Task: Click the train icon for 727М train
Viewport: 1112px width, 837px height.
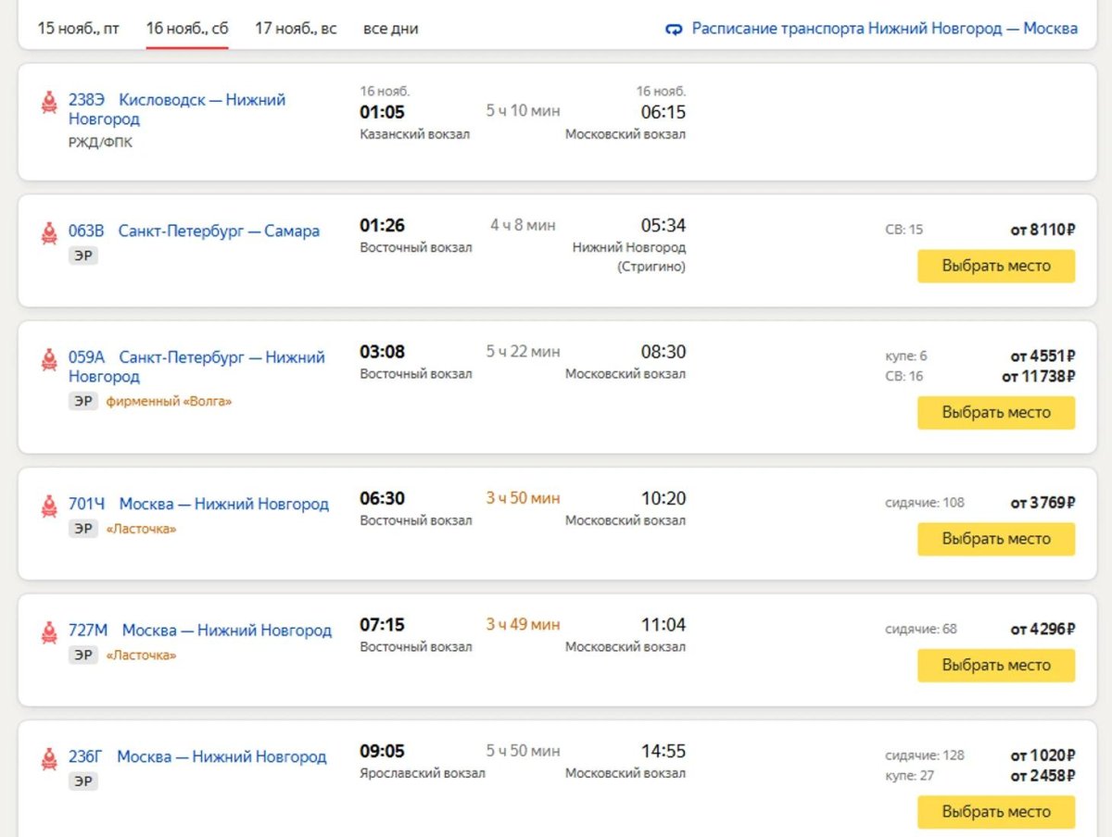Action: (x=49, y=632)
